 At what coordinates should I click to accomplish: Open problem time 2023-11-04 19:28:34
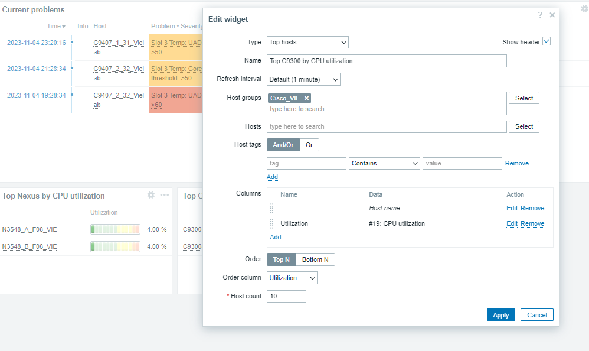(37, 95)
